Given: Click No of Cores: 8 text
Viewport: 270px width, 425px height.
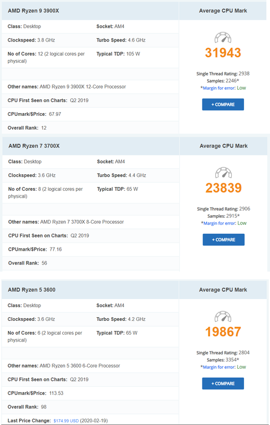Looking at the screenshot, I should (x=45, y=193).
